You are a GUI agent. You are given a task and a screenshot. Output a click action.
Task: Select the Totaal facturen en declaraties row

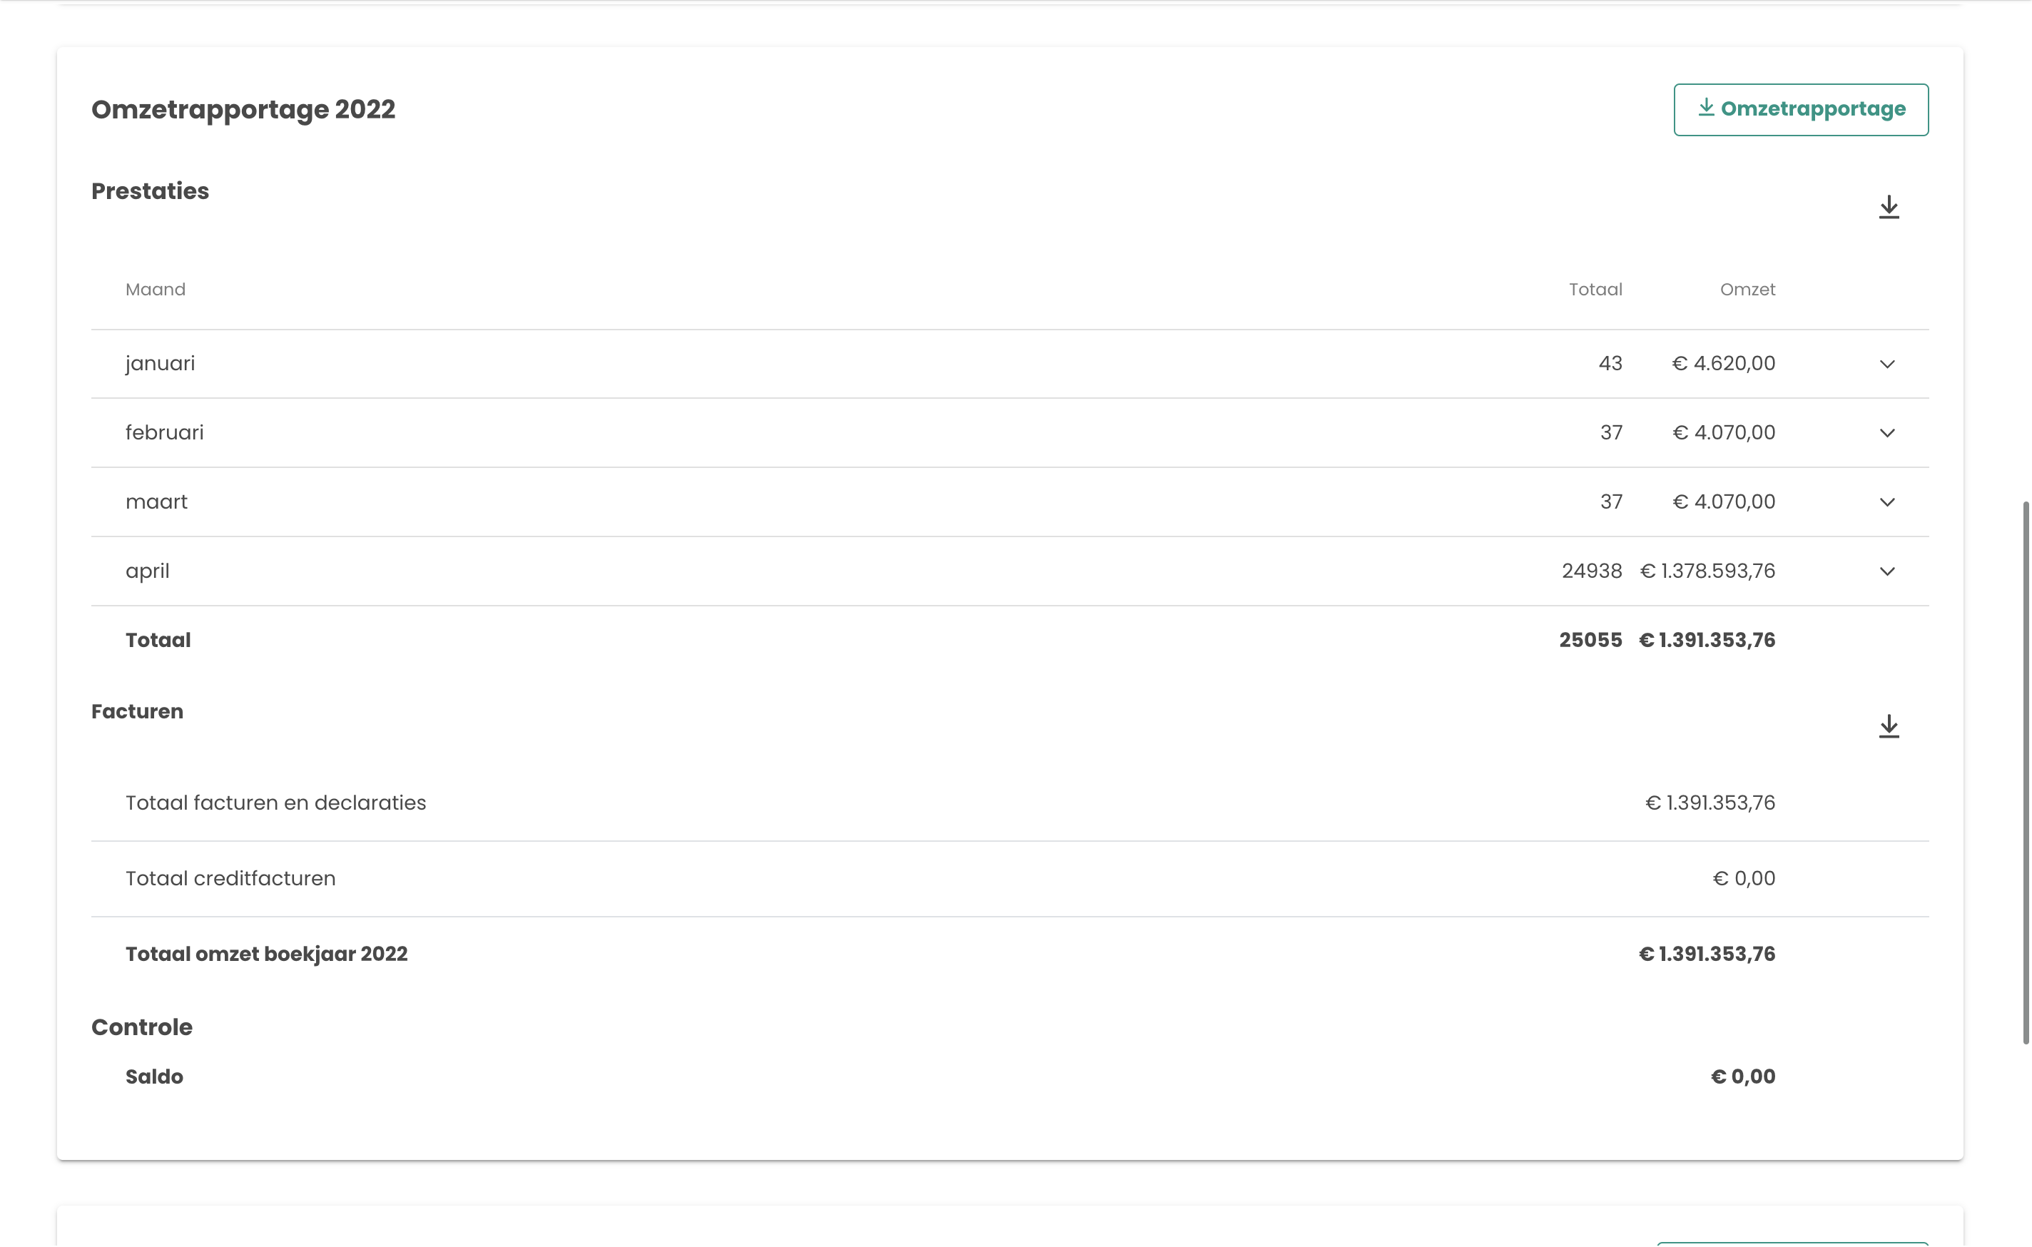point(275,803)
